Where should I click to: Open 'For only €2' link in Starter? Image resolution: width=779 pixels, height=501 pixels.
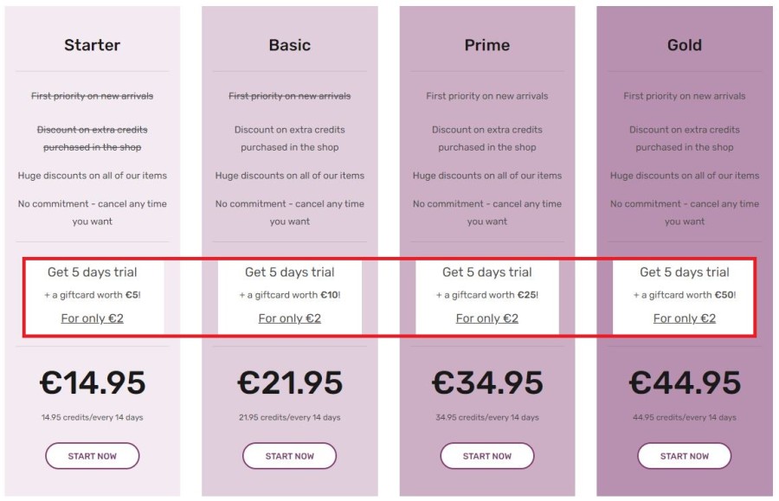point(92,318)
